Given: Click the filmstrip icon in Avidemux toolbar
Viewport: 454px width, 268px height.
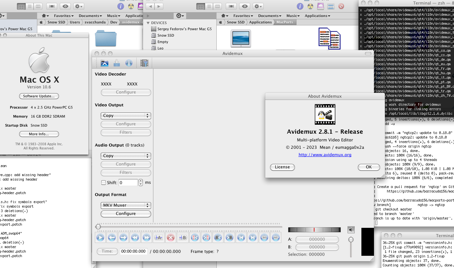Looking at the screenshot, I should click(x=144, y=63).
